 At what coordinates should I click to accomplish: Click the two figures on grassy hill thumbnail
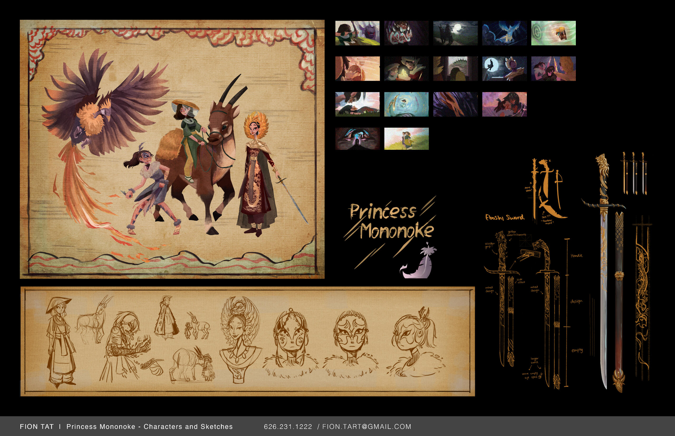click(406, 139)
